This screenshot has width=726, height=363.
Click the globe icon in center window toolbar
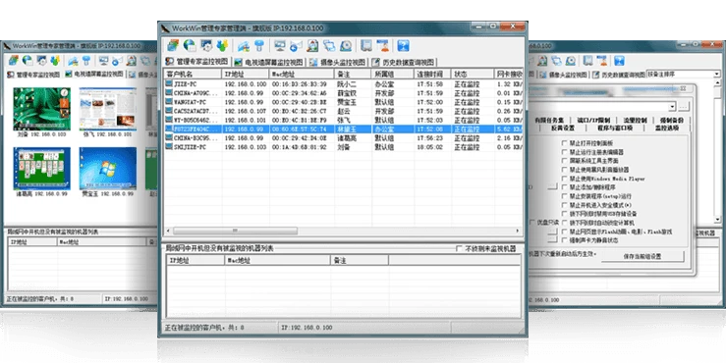click(x=190, y=45)
